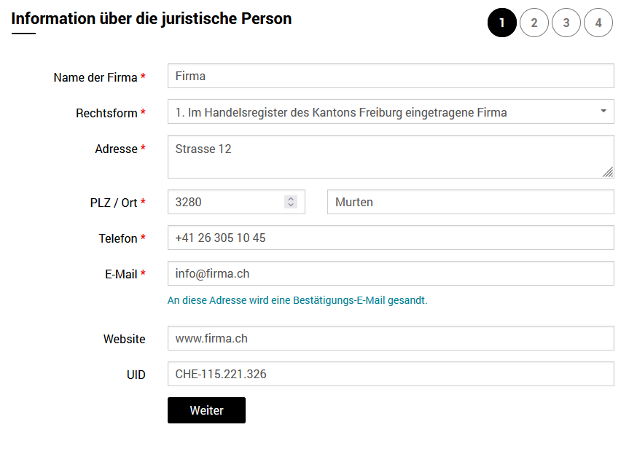This screenshot has height=454, width=629.
Task: Click the Name der Firma label
Action: coord(95,77)
